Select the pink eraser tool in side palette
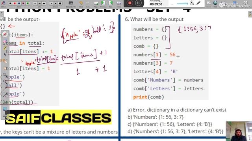The height and width of the screenshot is (141, 252). click(5, 42)
